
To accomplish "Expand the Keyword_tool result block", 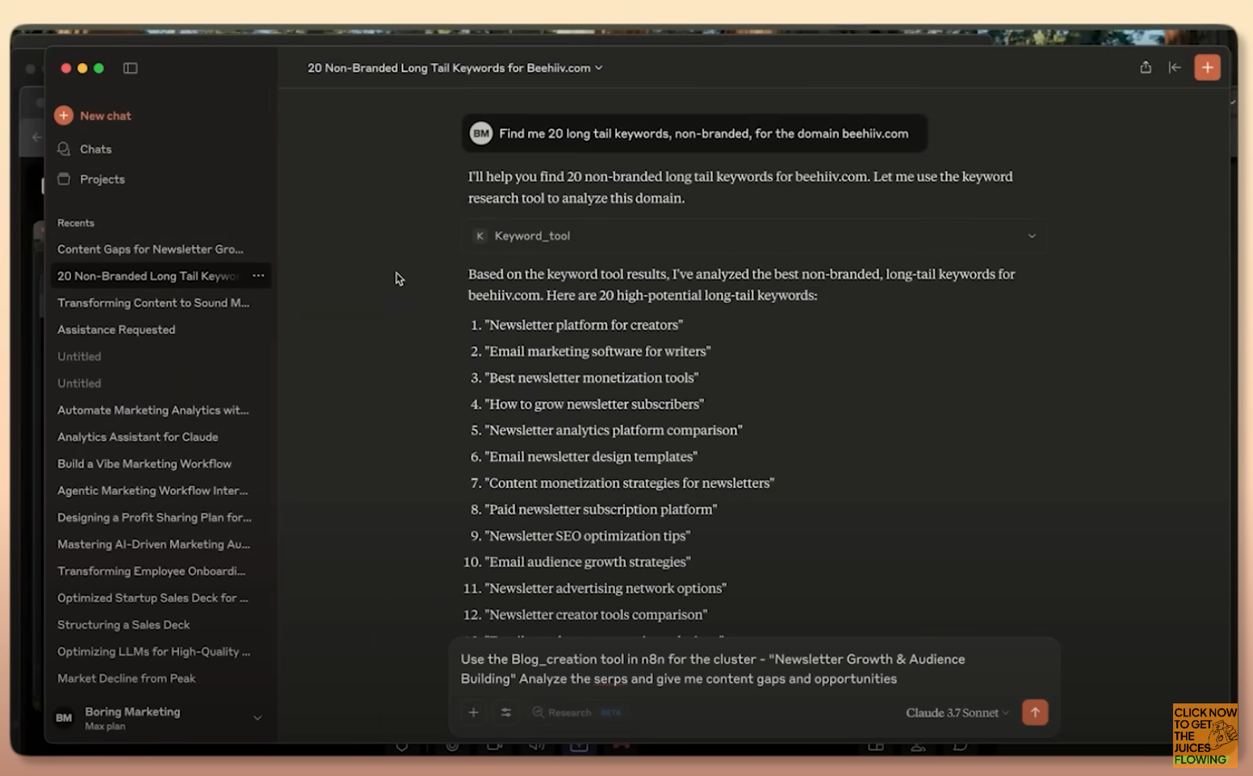I will pyautogui.click(x=1031, y=236).
